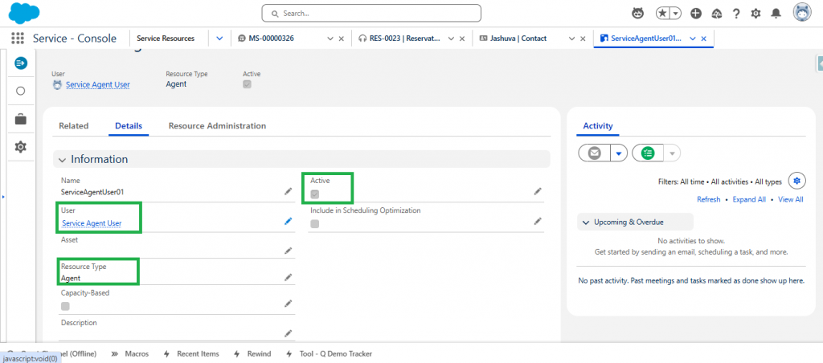
Task: Click the Astro guidance icon in header
Action: 637,14
